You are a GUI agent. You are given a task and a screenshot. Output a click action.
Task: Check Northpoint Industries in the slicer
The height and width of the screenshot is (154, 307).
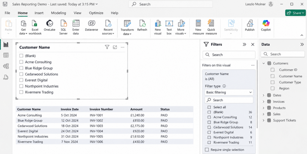coord(21,86)
